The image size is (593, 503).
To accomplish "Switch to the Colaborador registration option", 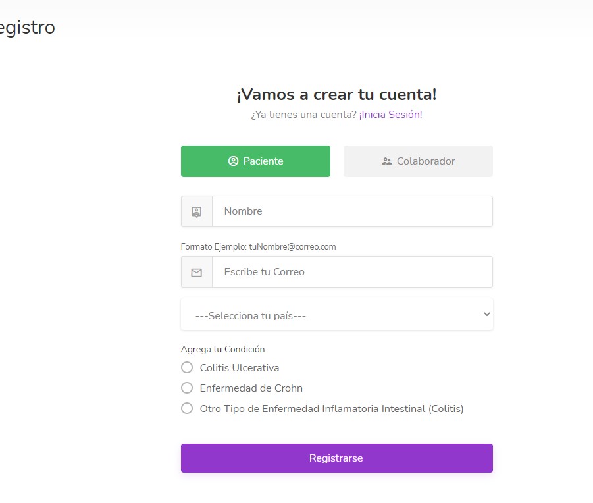I will (418, 161).
